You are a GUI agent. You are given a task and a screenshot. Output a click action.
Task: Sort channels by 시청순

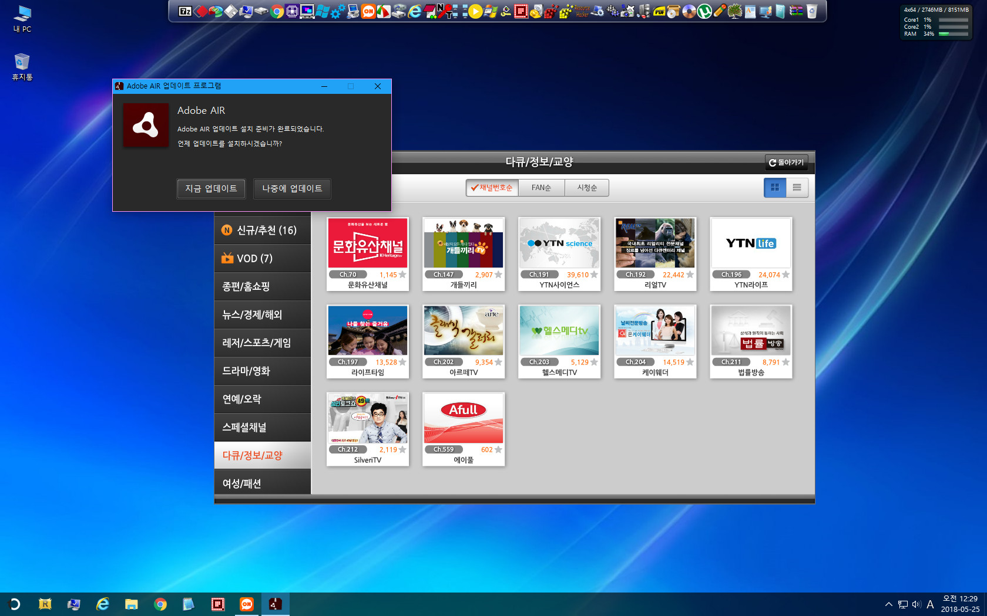tap(587, 188)
